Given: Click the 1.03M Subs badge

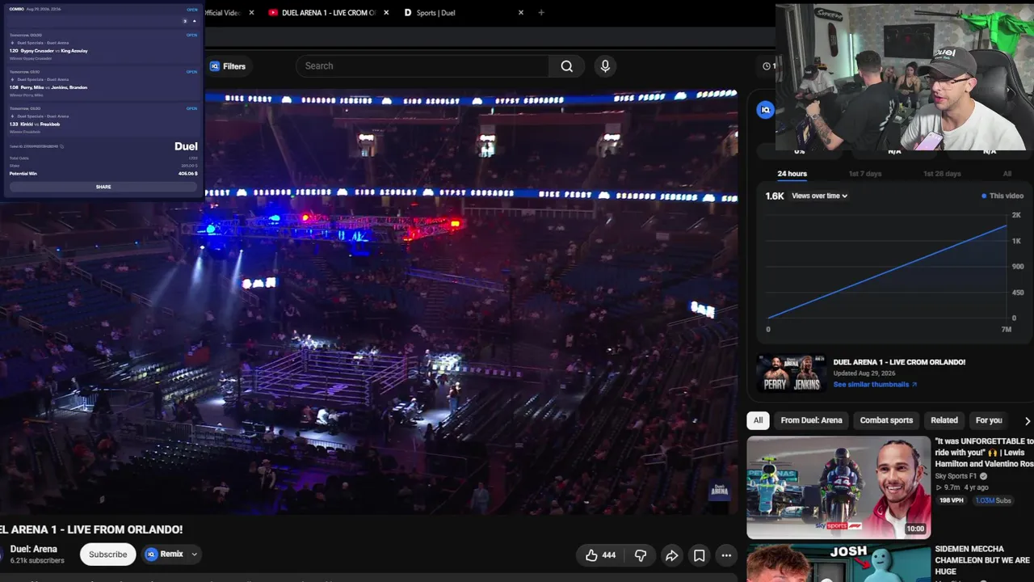Looking at the screenshot, I should pyautogui.click(x=993, y=500).
